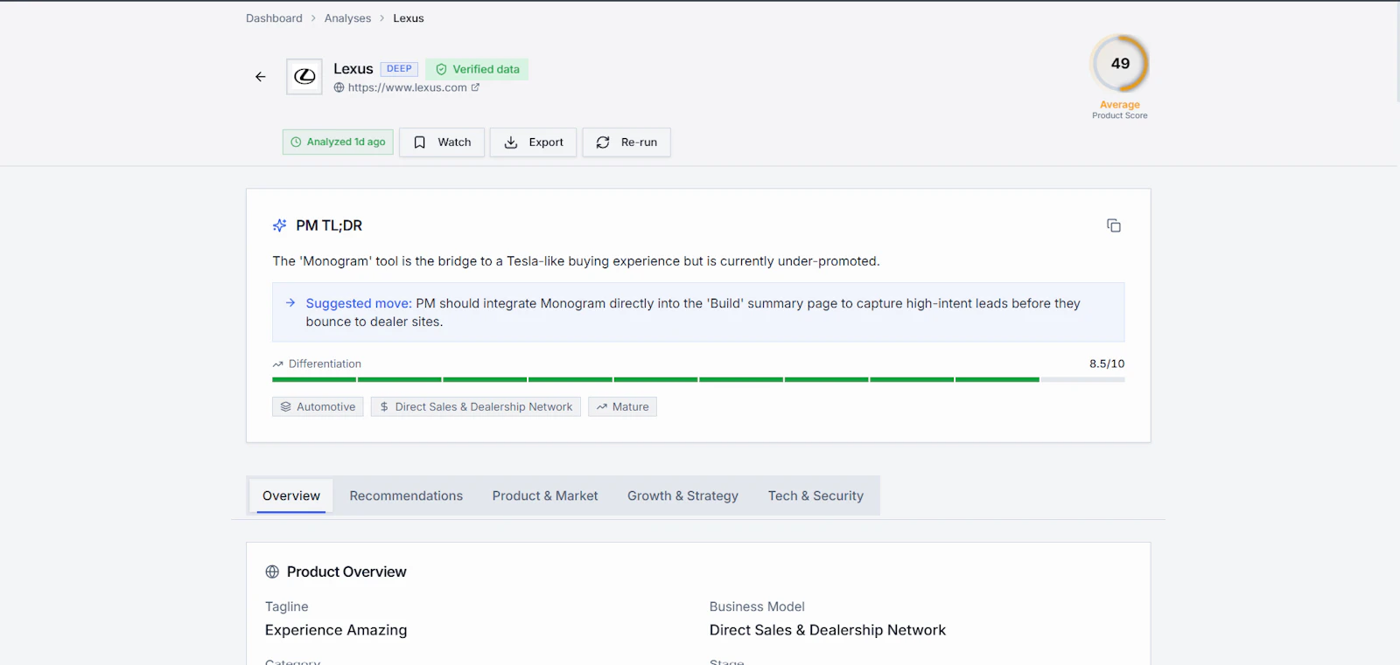Click the Analyzed 1d ago badge
The width and height of the screenshot is (1400, 665).
338,142
